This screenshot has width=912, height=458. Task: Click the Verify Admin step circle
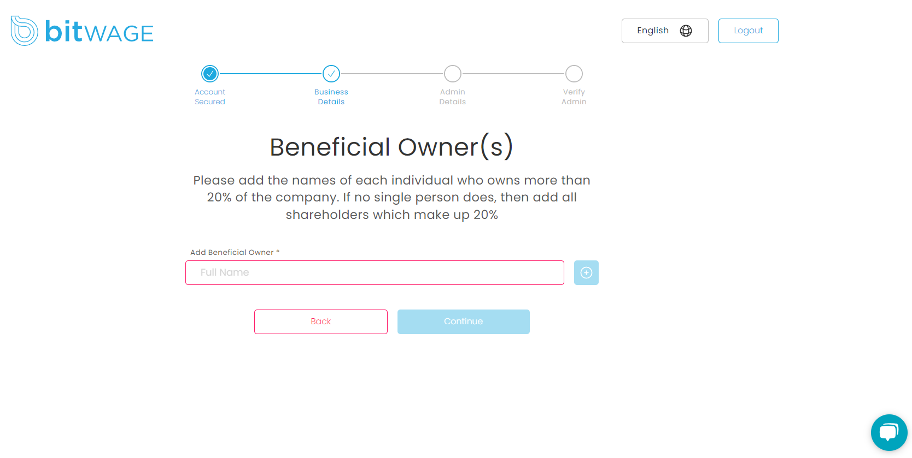coord(574,73)
